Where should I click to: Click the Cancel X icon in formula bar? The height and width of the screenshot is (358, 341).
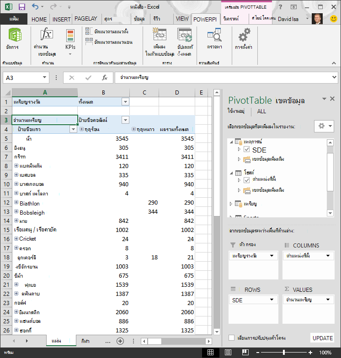tap(72, 78)
